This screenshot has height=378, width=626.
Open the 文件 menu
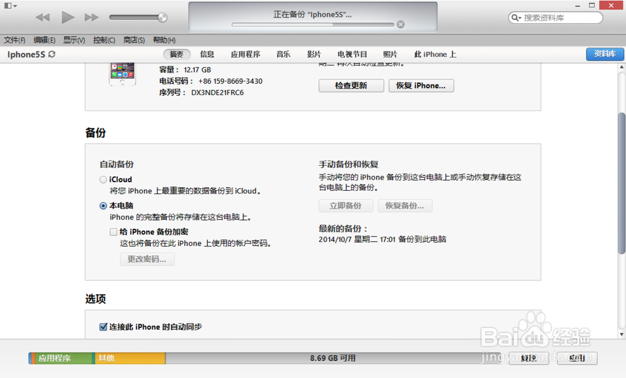(x=14, y=39)
